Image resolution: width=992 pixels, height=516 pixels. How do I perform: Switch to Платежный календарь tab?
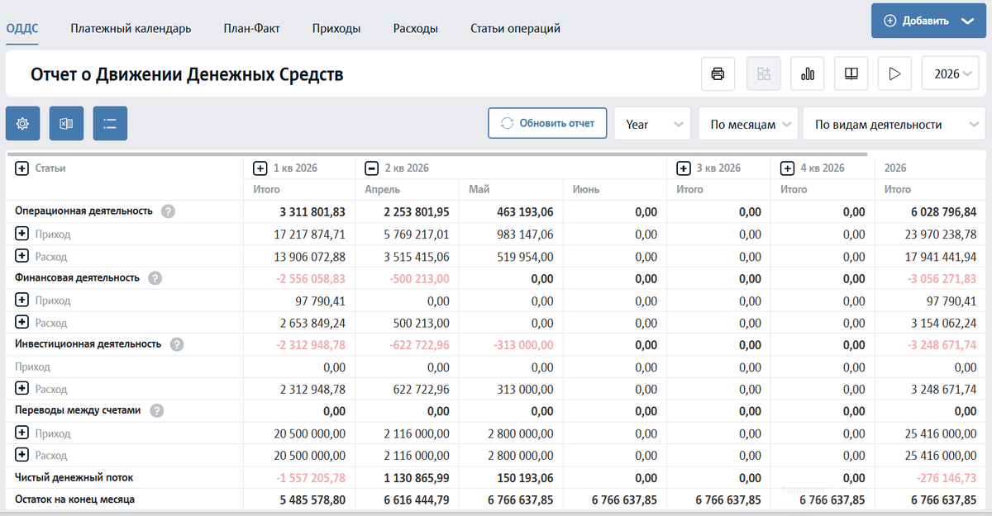coord(131,28)
